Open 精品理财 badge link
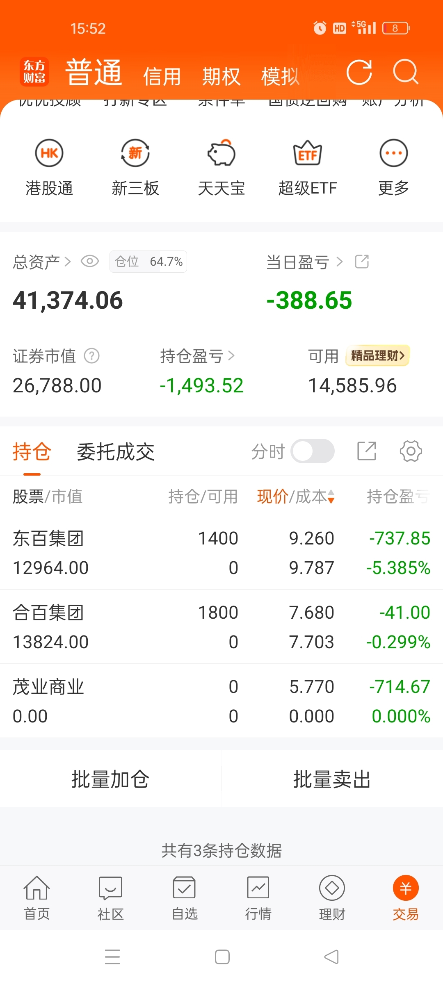The image size is (443, 984). point(378,355)
